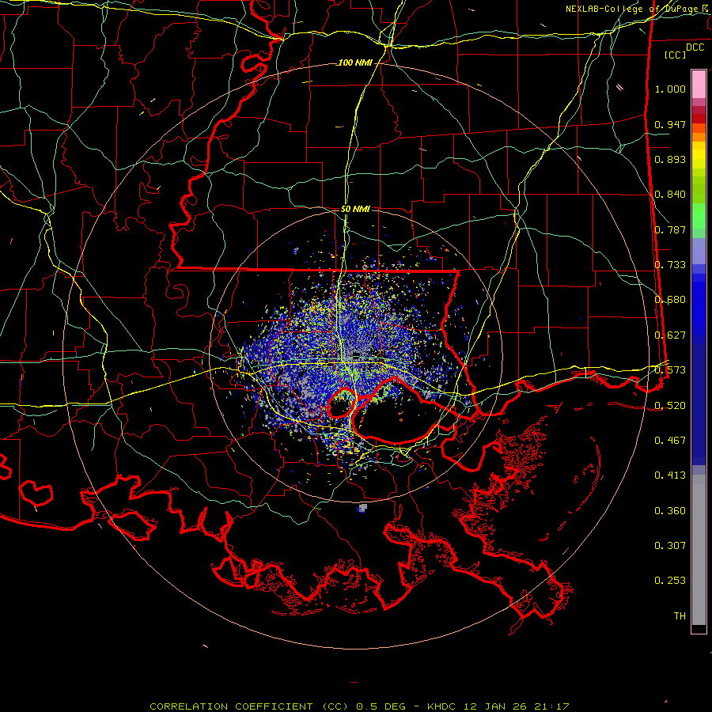Select the 0.413 scale value
The height and width of the screenshot is (712, 712).
(670, 475)
